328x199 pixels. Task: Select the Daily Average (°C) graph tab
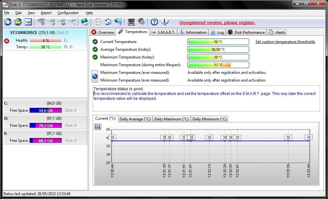(x=135, y=119)
